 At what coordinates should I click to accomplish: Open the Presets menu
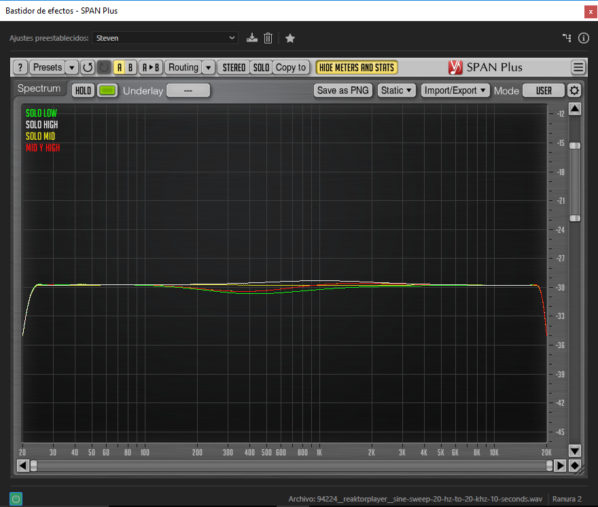pos(48,67)
